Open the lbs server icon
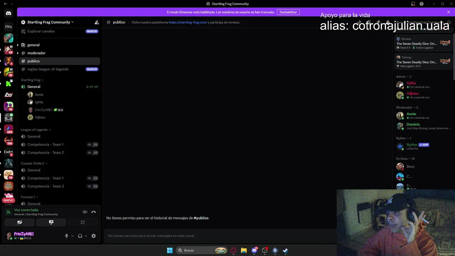Image resolution: width=455 pixels, height=256 pixels. tap(9, 95)
